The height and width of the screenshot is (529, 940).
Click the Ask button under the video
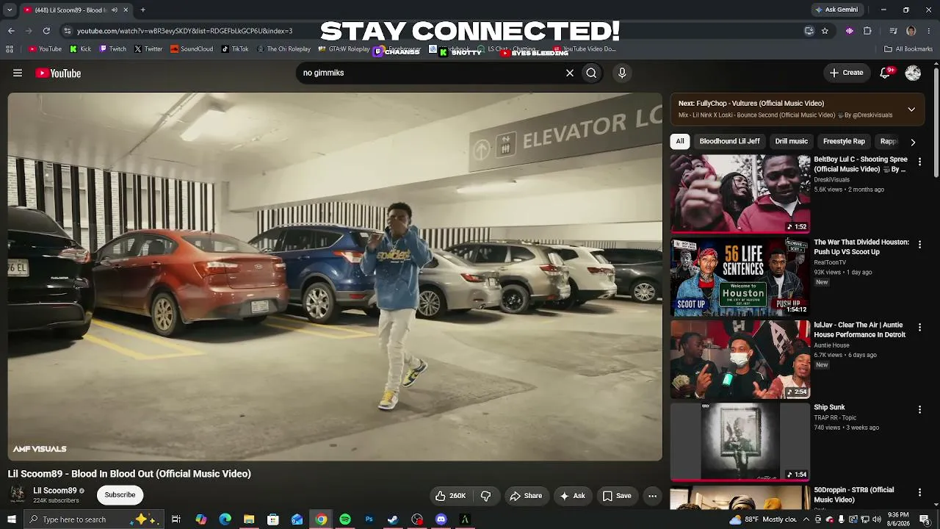(x=572, y=496)
